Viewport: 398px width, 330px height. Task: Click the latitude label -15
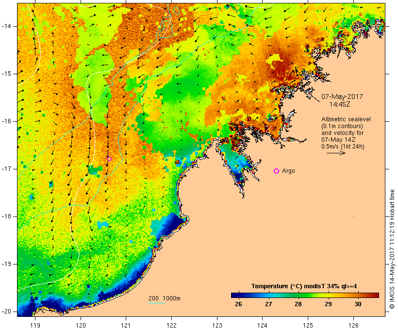coord(6,74)
